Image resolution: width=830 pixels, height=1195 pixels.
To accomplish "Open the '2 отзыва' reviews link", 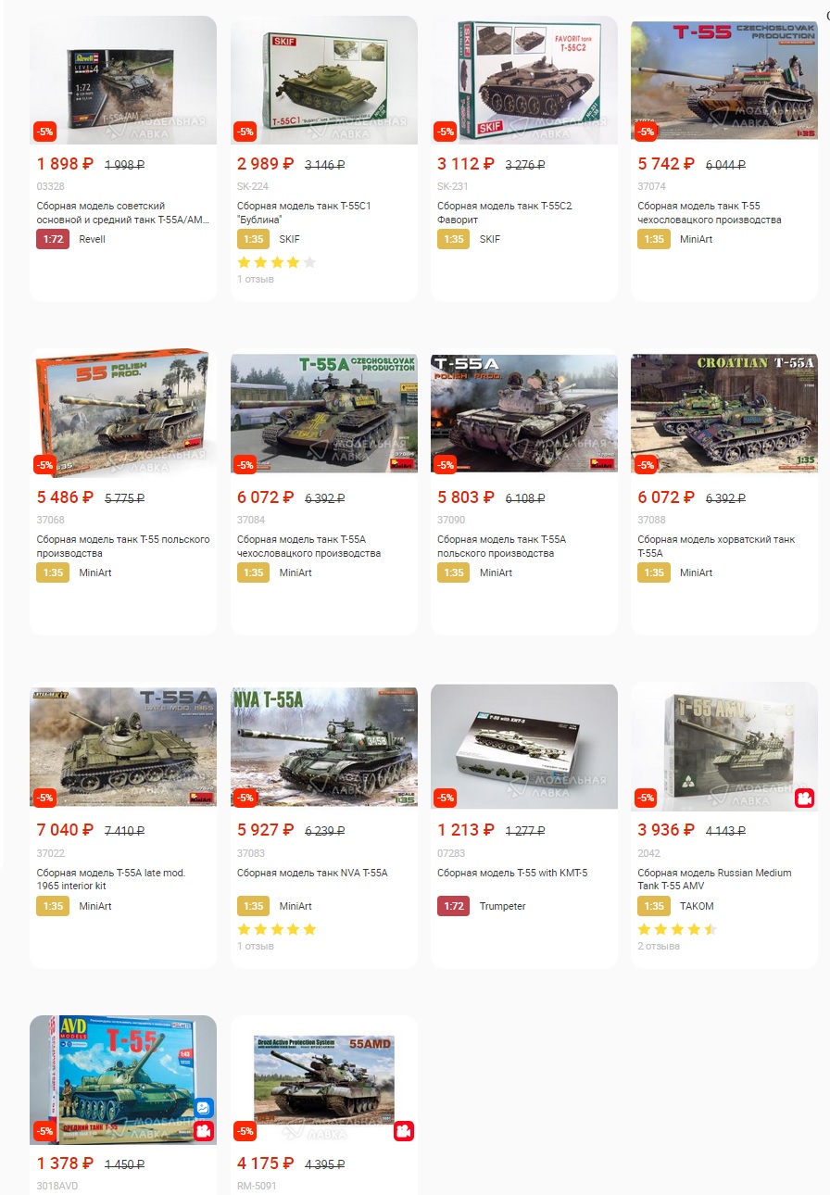I will (x=659, y=946).
